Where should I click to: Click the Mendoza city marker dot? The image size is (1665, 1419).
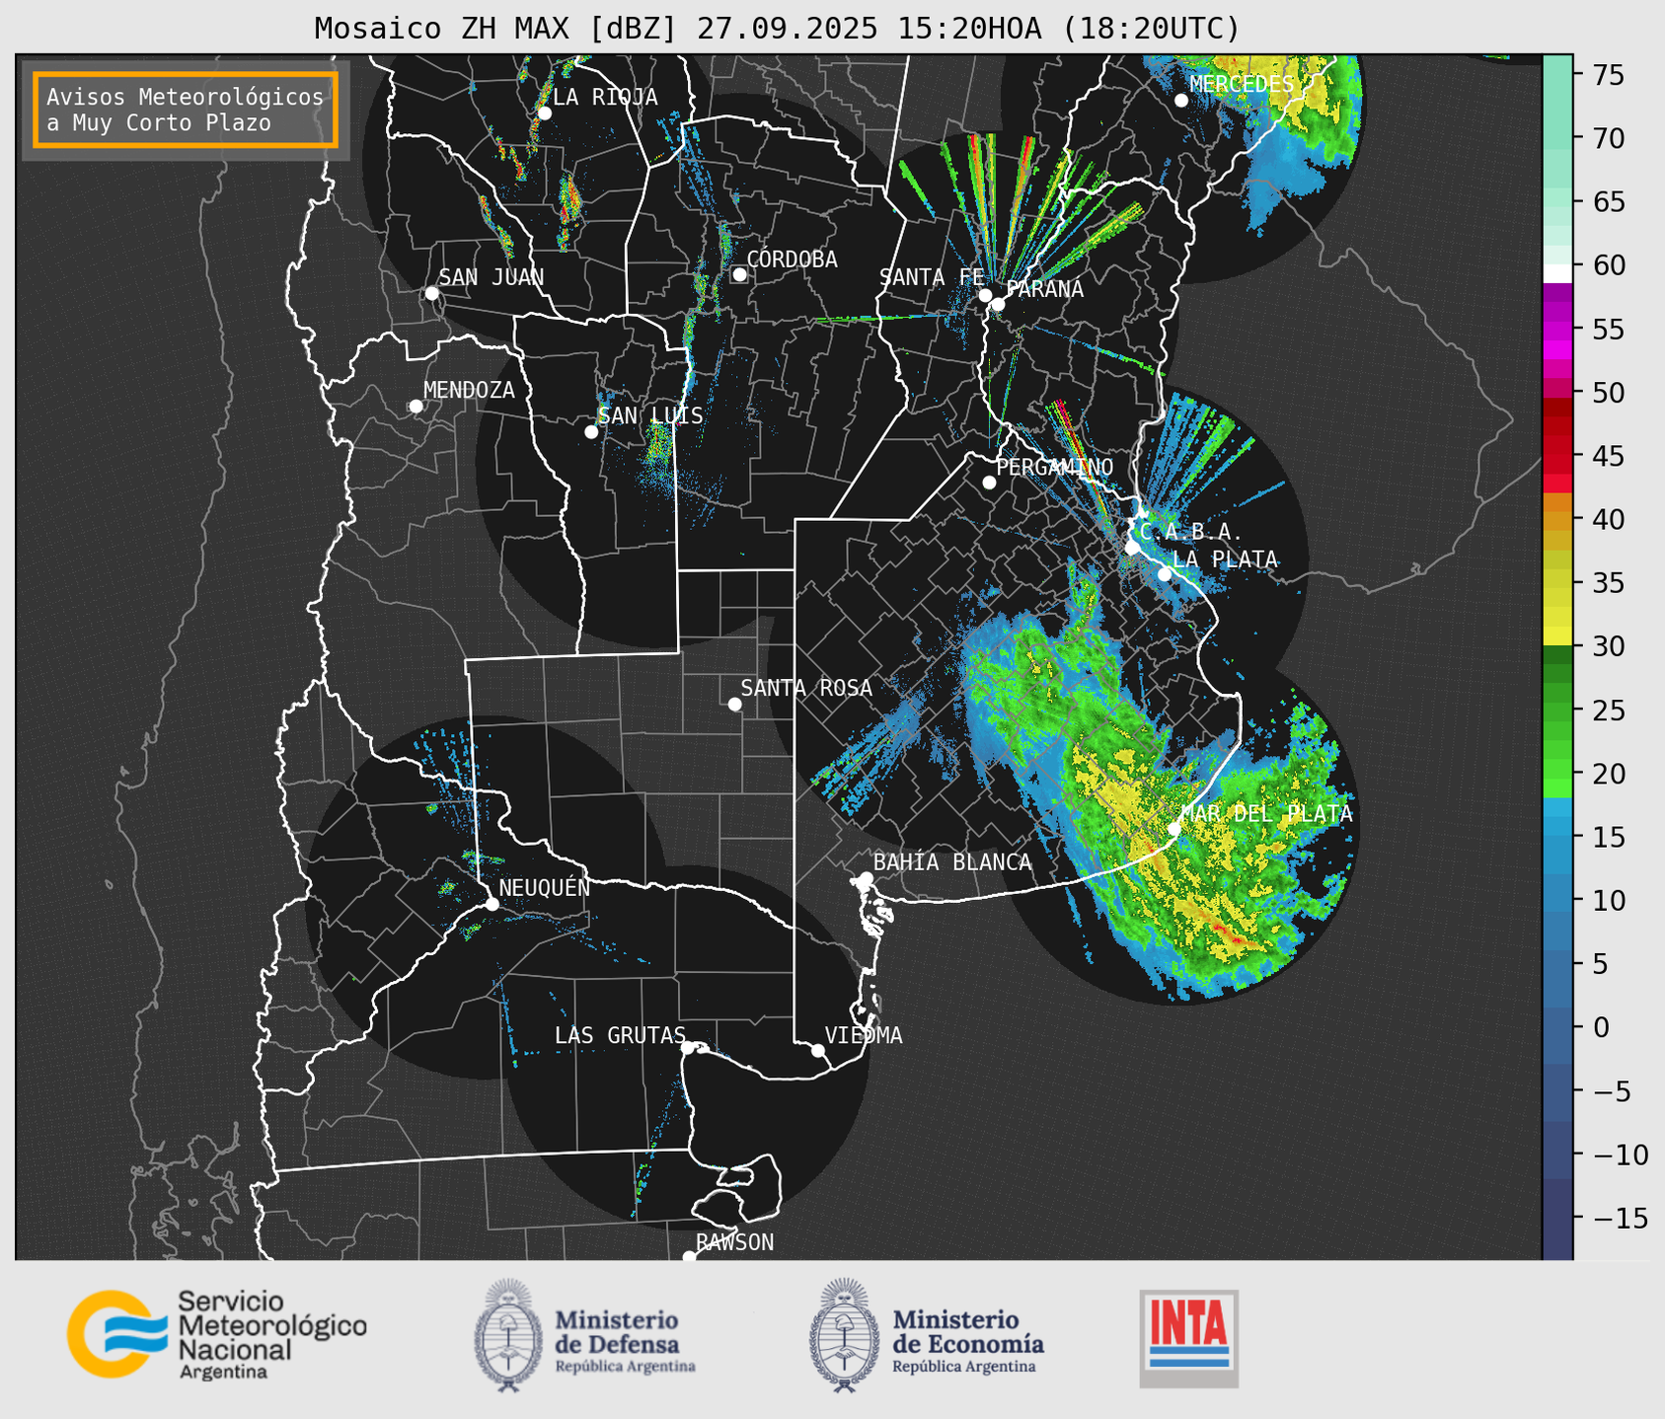[416, 407]
